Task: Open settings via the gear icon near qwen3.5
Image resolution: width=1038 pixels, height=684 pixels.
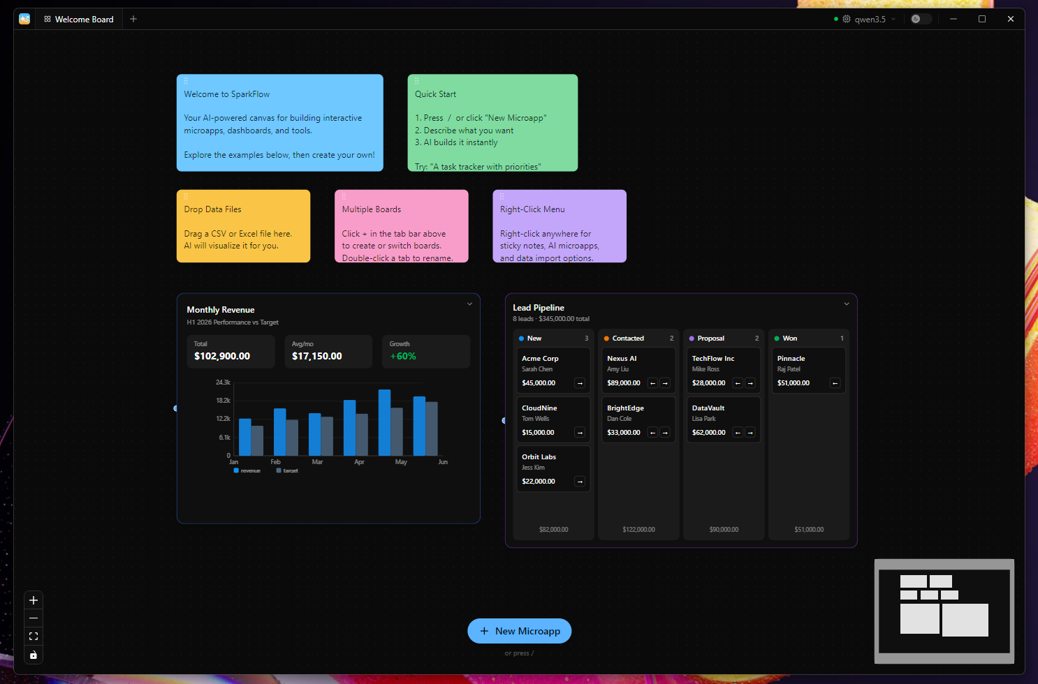Action: pyautogui.click(x=845, y=19)
